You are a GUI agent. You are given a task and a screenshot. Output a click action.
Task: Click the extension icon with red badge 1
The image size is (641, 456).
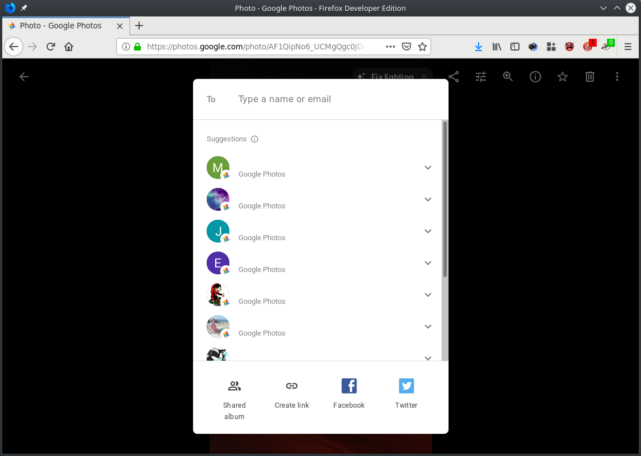pos(589,46)
